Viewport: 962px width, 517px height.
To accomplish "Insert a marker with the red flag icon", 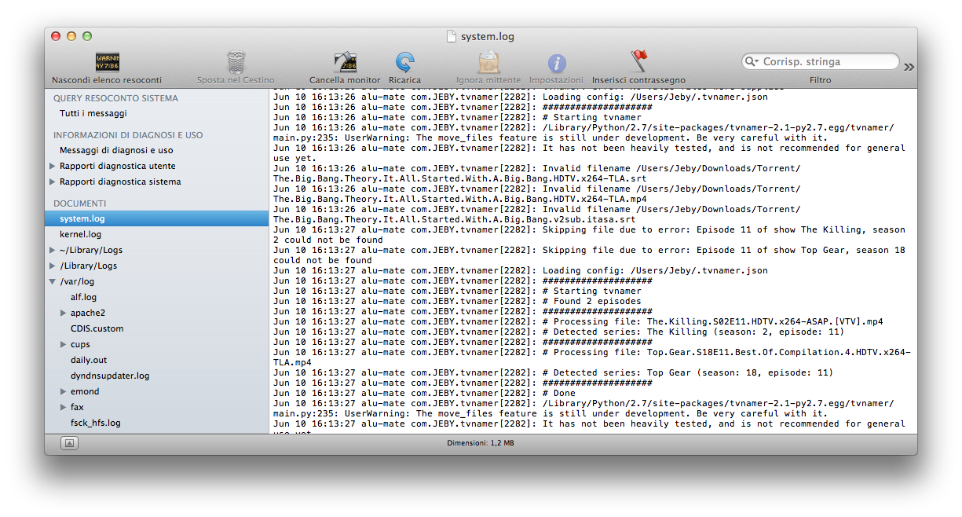I will [x=638, y=62].
